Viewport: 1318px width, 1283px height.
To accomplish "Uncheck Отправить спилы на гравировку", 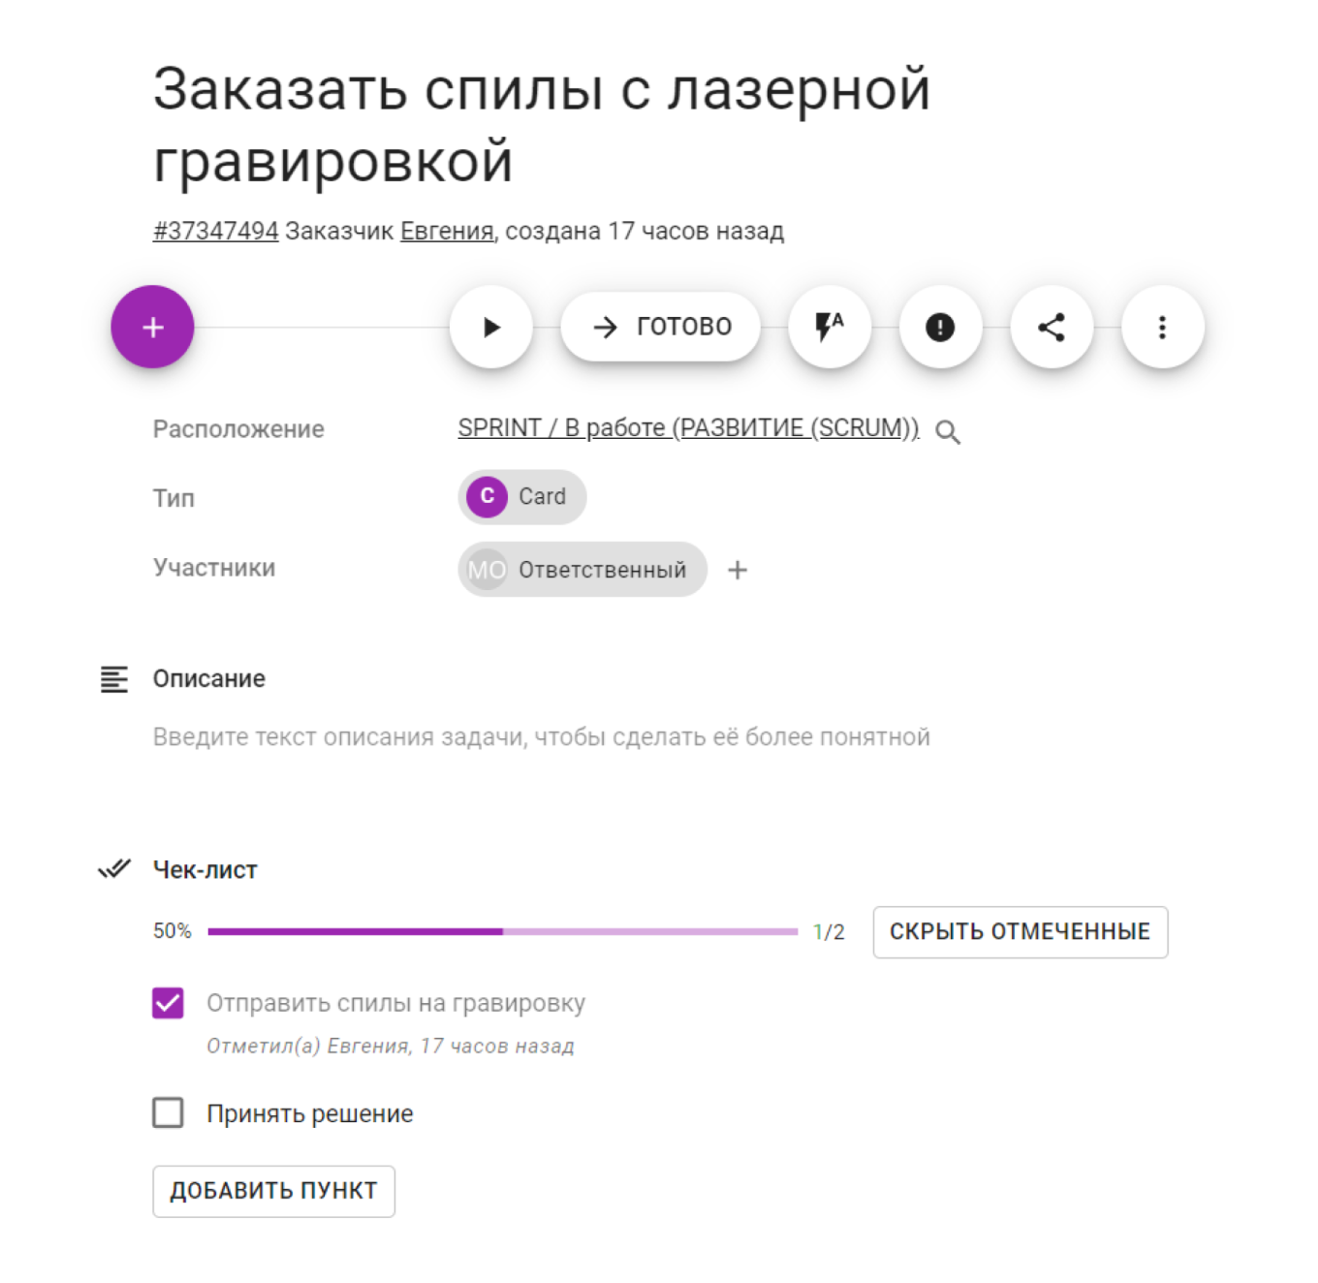I will [168, 1003].
